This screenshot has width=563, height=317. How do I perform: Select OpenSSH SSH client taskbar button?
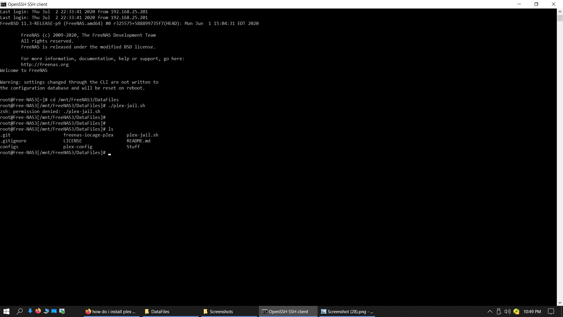288,311
